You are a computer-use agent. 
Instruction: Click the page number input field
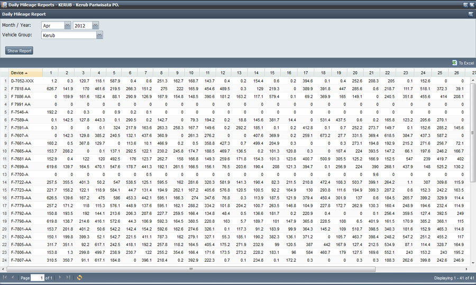coord(36,278)
